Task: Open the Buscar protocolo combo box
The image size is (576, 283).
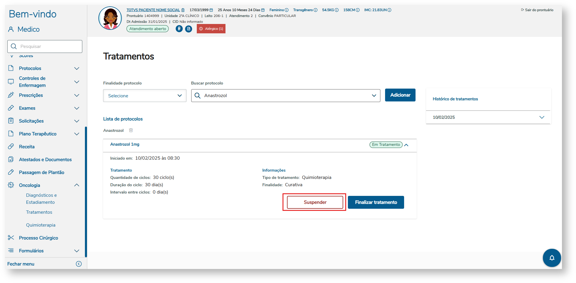Action: (286, 96)
